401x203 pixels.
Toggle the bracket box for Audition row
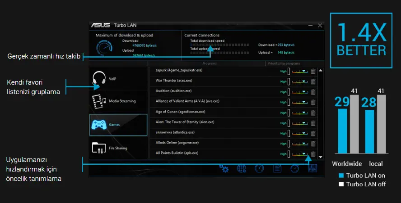289,92
